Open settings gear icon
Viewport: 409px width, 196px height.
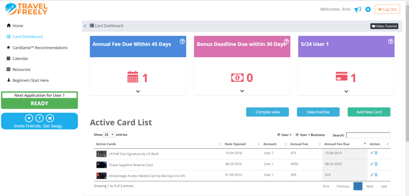click(368, 9)
